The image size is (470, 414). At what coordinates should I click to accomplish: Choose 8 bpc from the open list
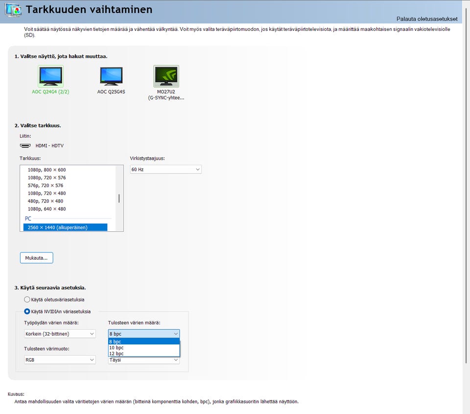coord(144,341)
